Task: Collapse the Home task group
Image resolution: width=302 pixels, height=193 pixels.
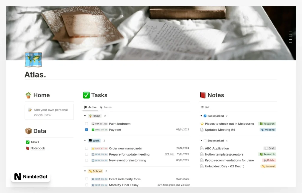Action: [x=85, y=116]
